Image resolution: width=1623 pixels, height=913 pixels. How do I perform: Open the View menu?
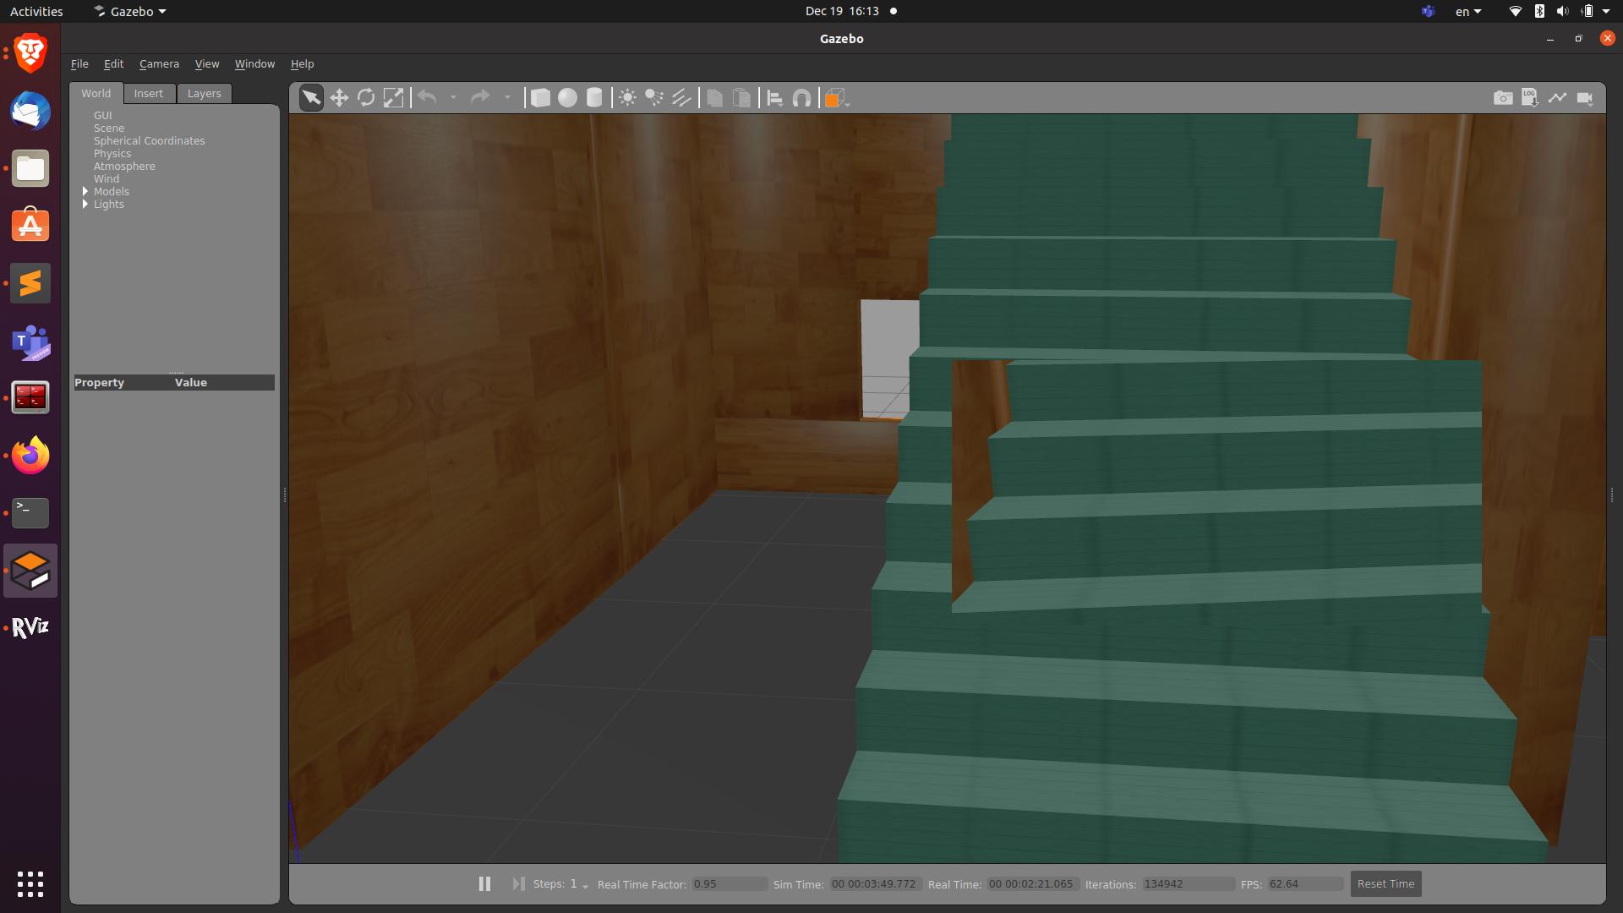tap(206, 63)
